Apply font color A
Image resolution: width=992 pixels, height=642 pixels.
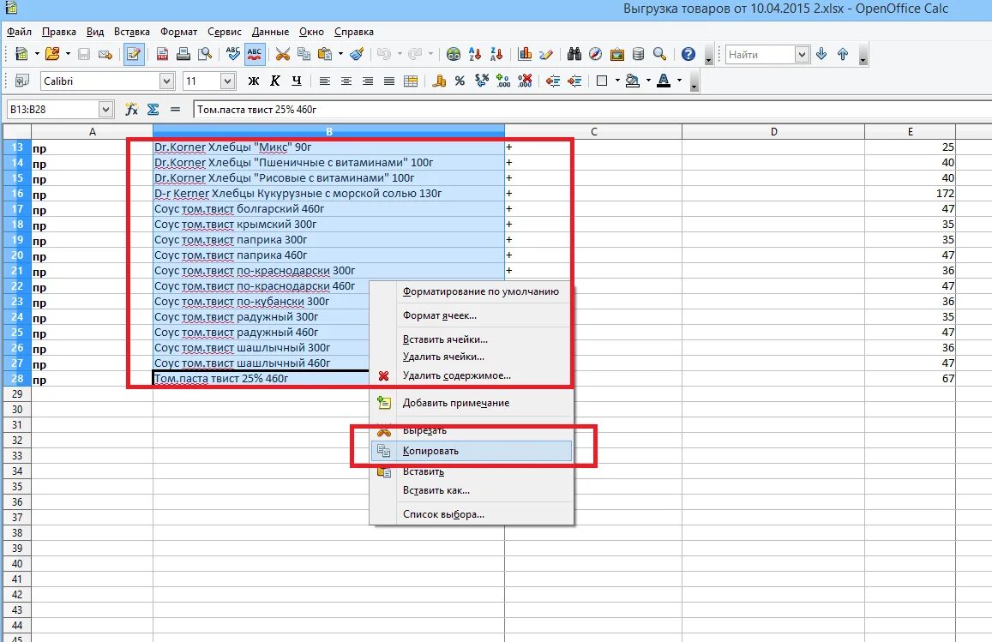click(664, 81)
